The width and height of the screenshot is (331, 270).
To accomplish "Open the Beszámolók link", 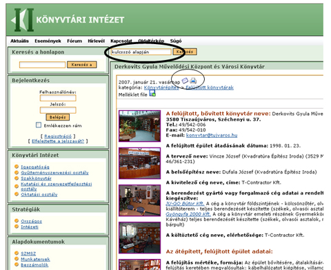I will click(x=34, y=264).
